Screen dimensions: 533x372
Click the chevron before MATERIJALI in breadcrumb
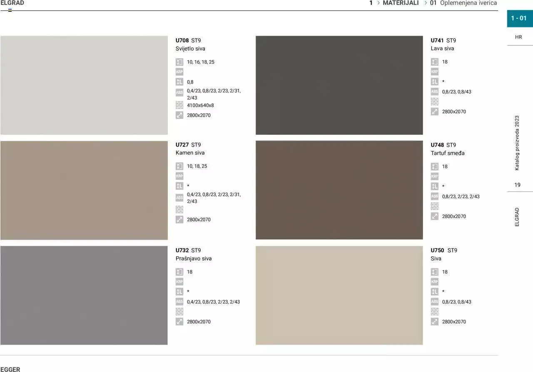tap(379, 3)
